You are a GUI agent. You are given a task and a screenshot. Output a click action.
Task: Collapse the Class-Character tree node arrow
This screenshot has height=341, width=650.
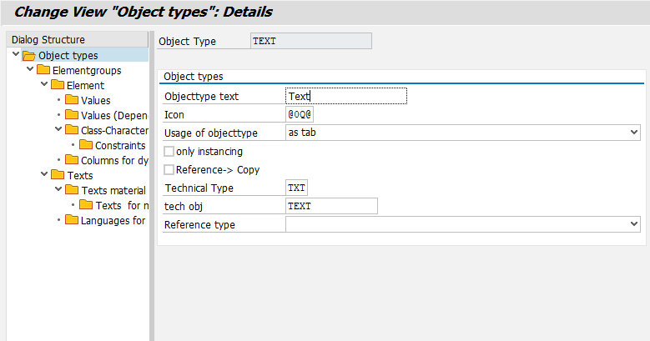click(x=58, y=130)
